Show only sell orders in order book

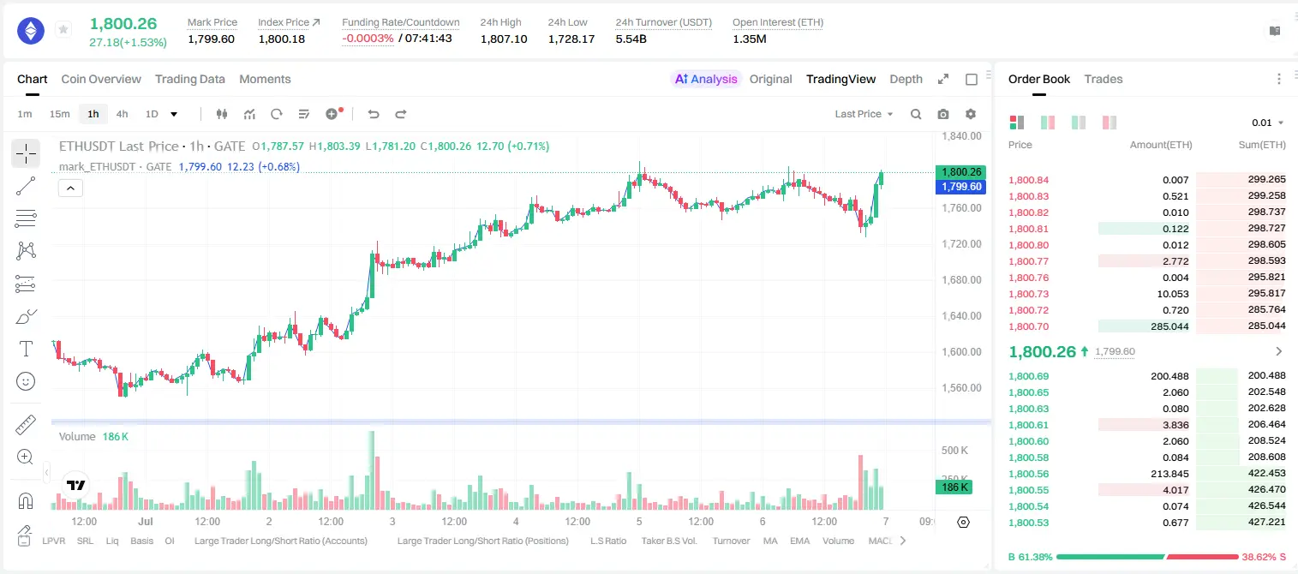pyautogui.click(x=1110, y=123)
